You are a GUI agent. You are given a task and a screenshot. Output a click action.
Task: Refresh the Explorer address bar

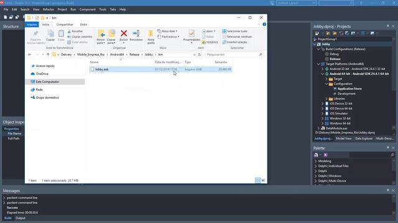200,55
